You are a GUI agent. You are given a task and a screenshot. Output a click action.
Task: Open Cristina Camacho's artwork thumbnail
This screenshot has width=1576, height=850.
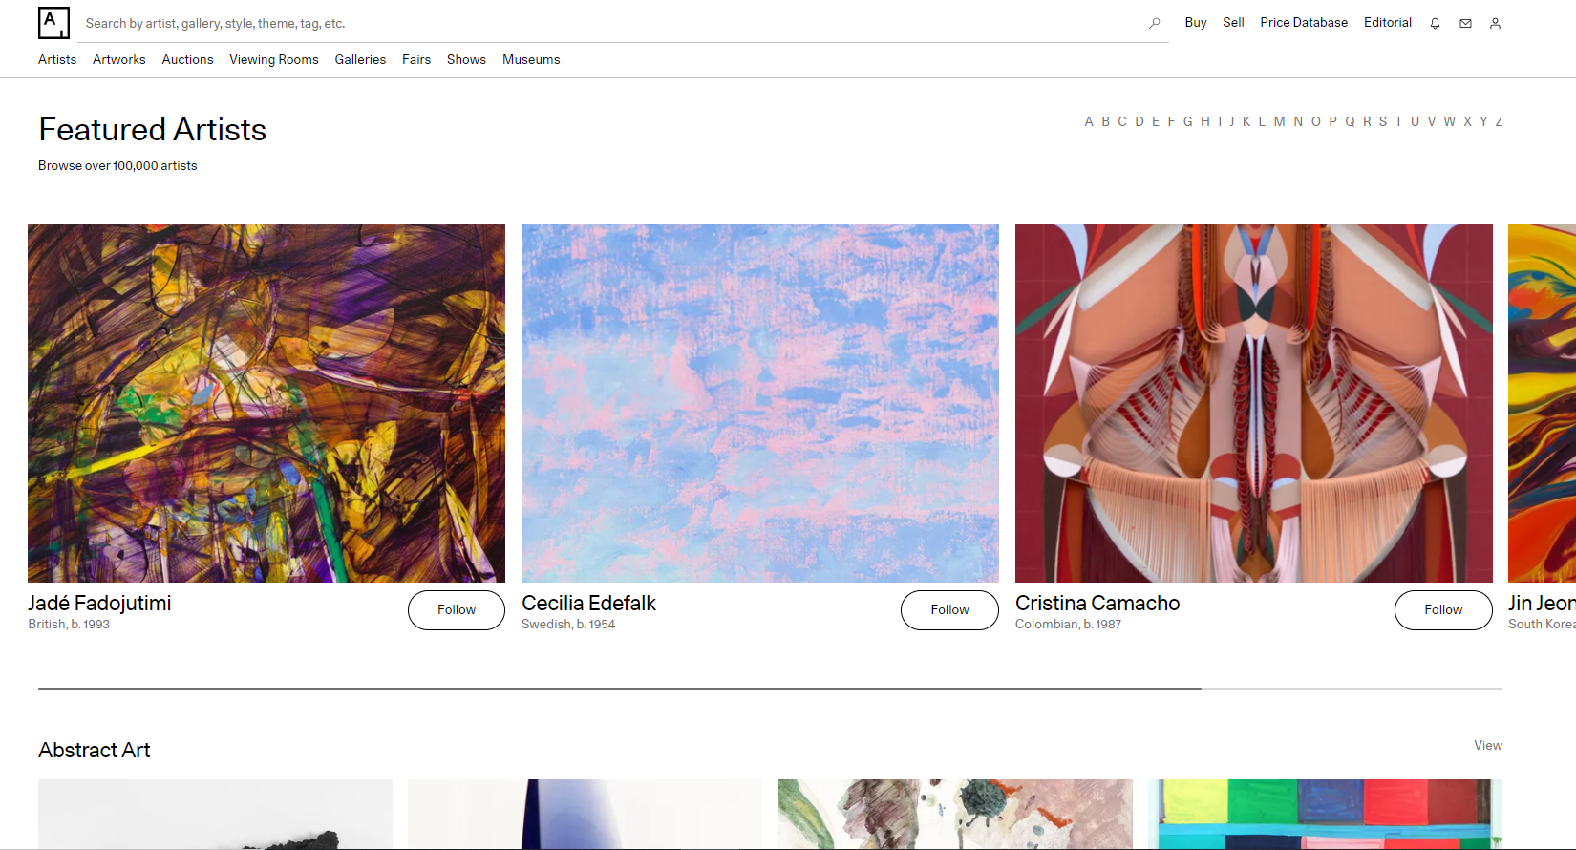[1253, 403]
